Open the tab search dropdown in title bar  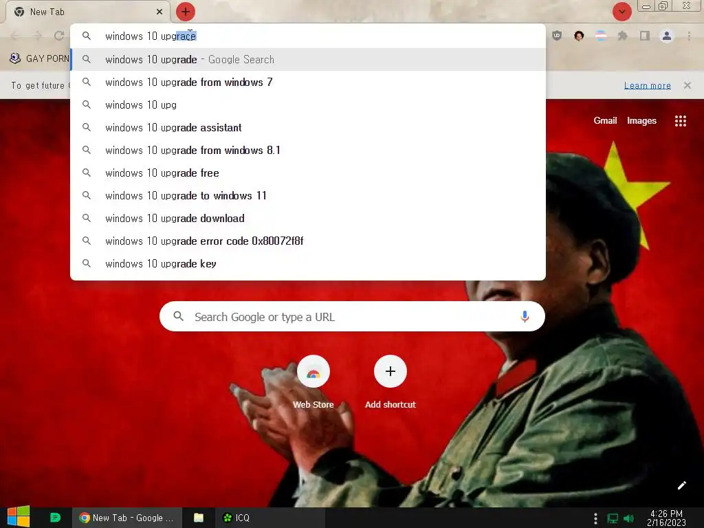(x=621, y=12)
